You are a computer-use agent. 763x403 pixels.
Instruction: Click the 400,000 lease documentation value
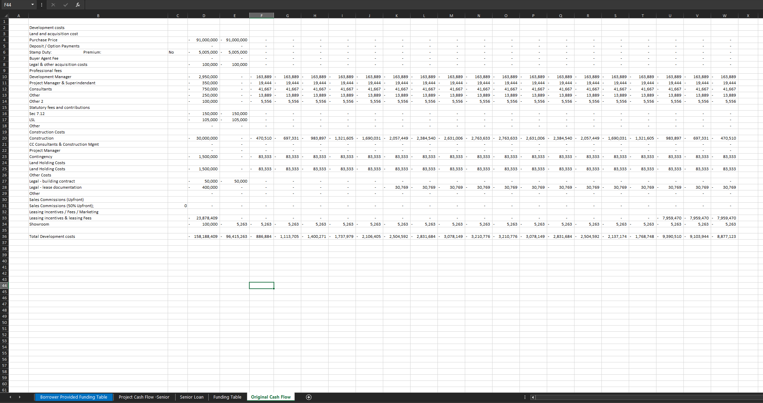click(x=204, y=187)
